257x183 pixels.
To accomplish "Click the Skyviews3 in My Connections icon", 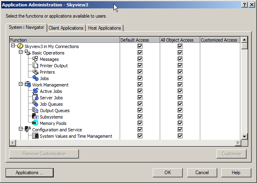I will pyautogui.click(x=20, y=46).
